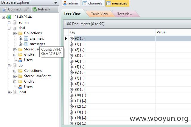Expand document (10) in the tree view
Viewport: 191px width, 127px height.
click(72, 95)
